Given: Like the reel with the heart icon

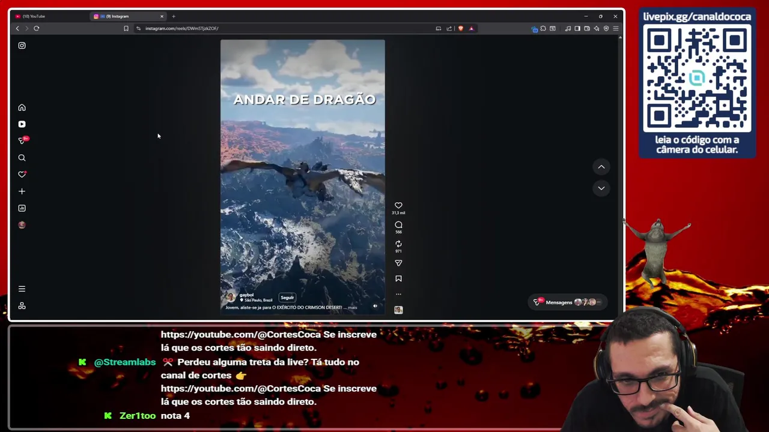Looking at the screenshot, I should 398,205.
